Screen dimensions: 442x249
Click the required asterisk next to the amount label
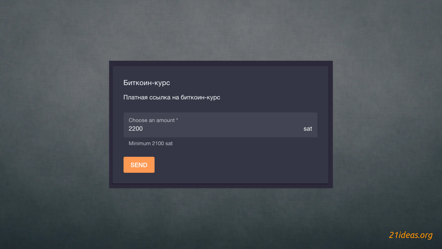(177, 120)
